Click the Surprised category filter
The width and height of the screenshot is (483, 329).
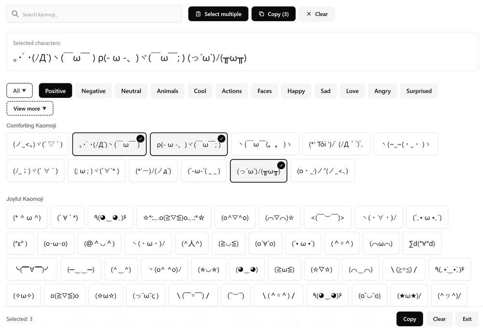419,91
